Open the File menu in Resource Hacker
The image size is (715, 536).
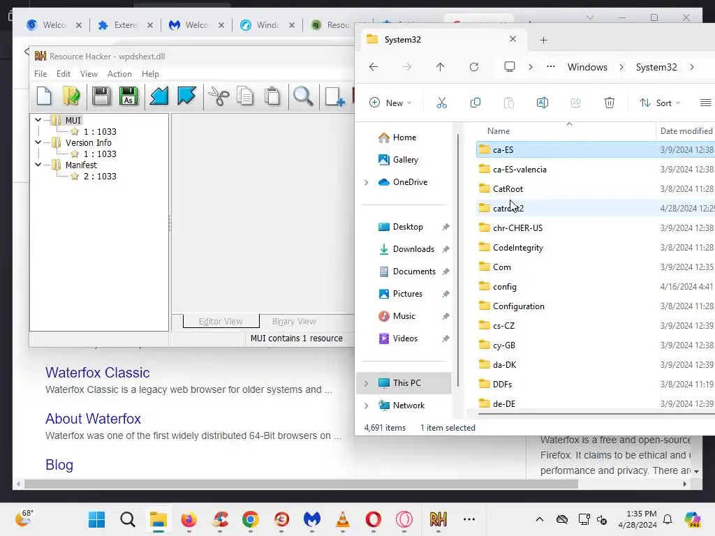(x=40, y=74)
